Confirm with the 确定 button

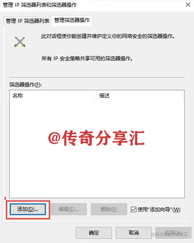point(94,233)
